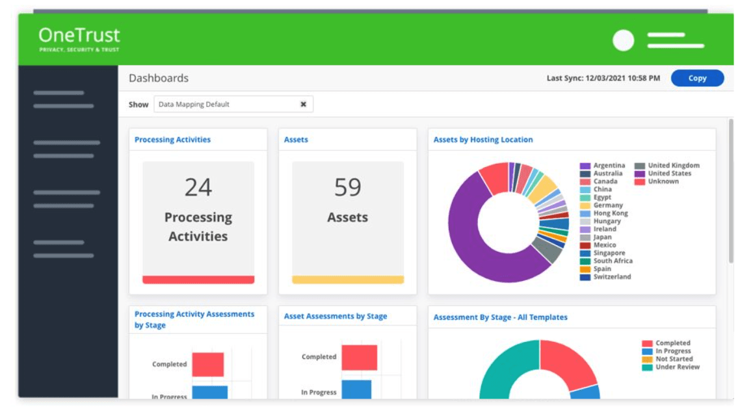
Task: Click the Hong Kong legend swatch
Action: pos(585,213)
